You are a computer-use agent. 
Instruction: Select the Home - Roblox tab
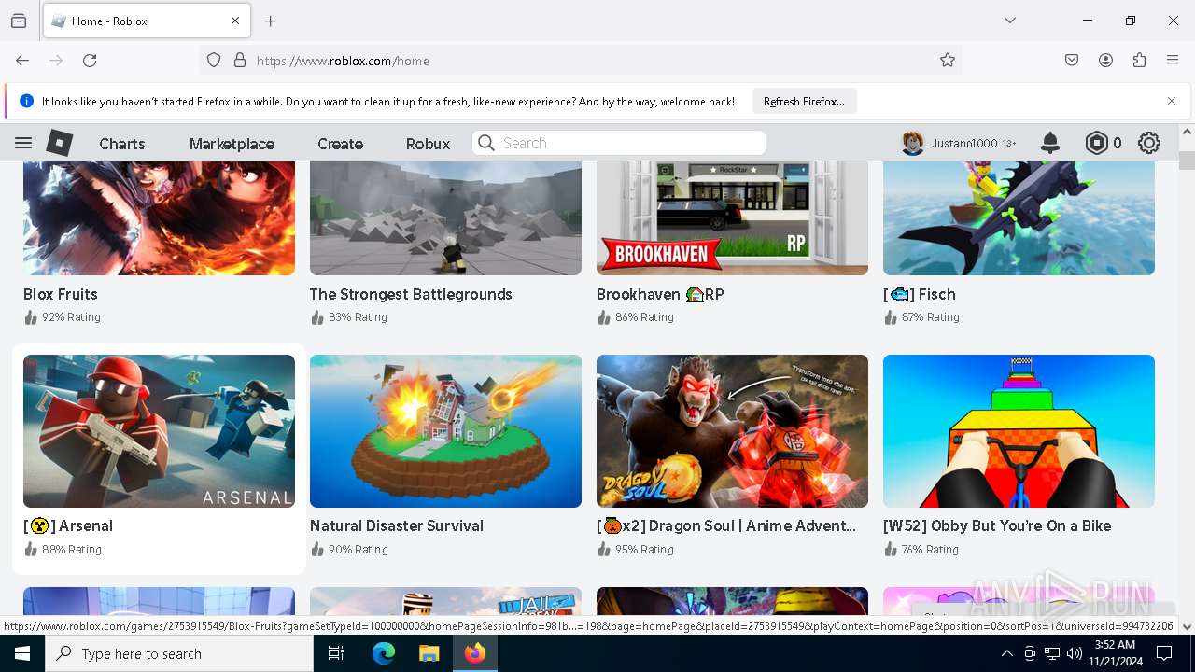(x=145, y=21)
